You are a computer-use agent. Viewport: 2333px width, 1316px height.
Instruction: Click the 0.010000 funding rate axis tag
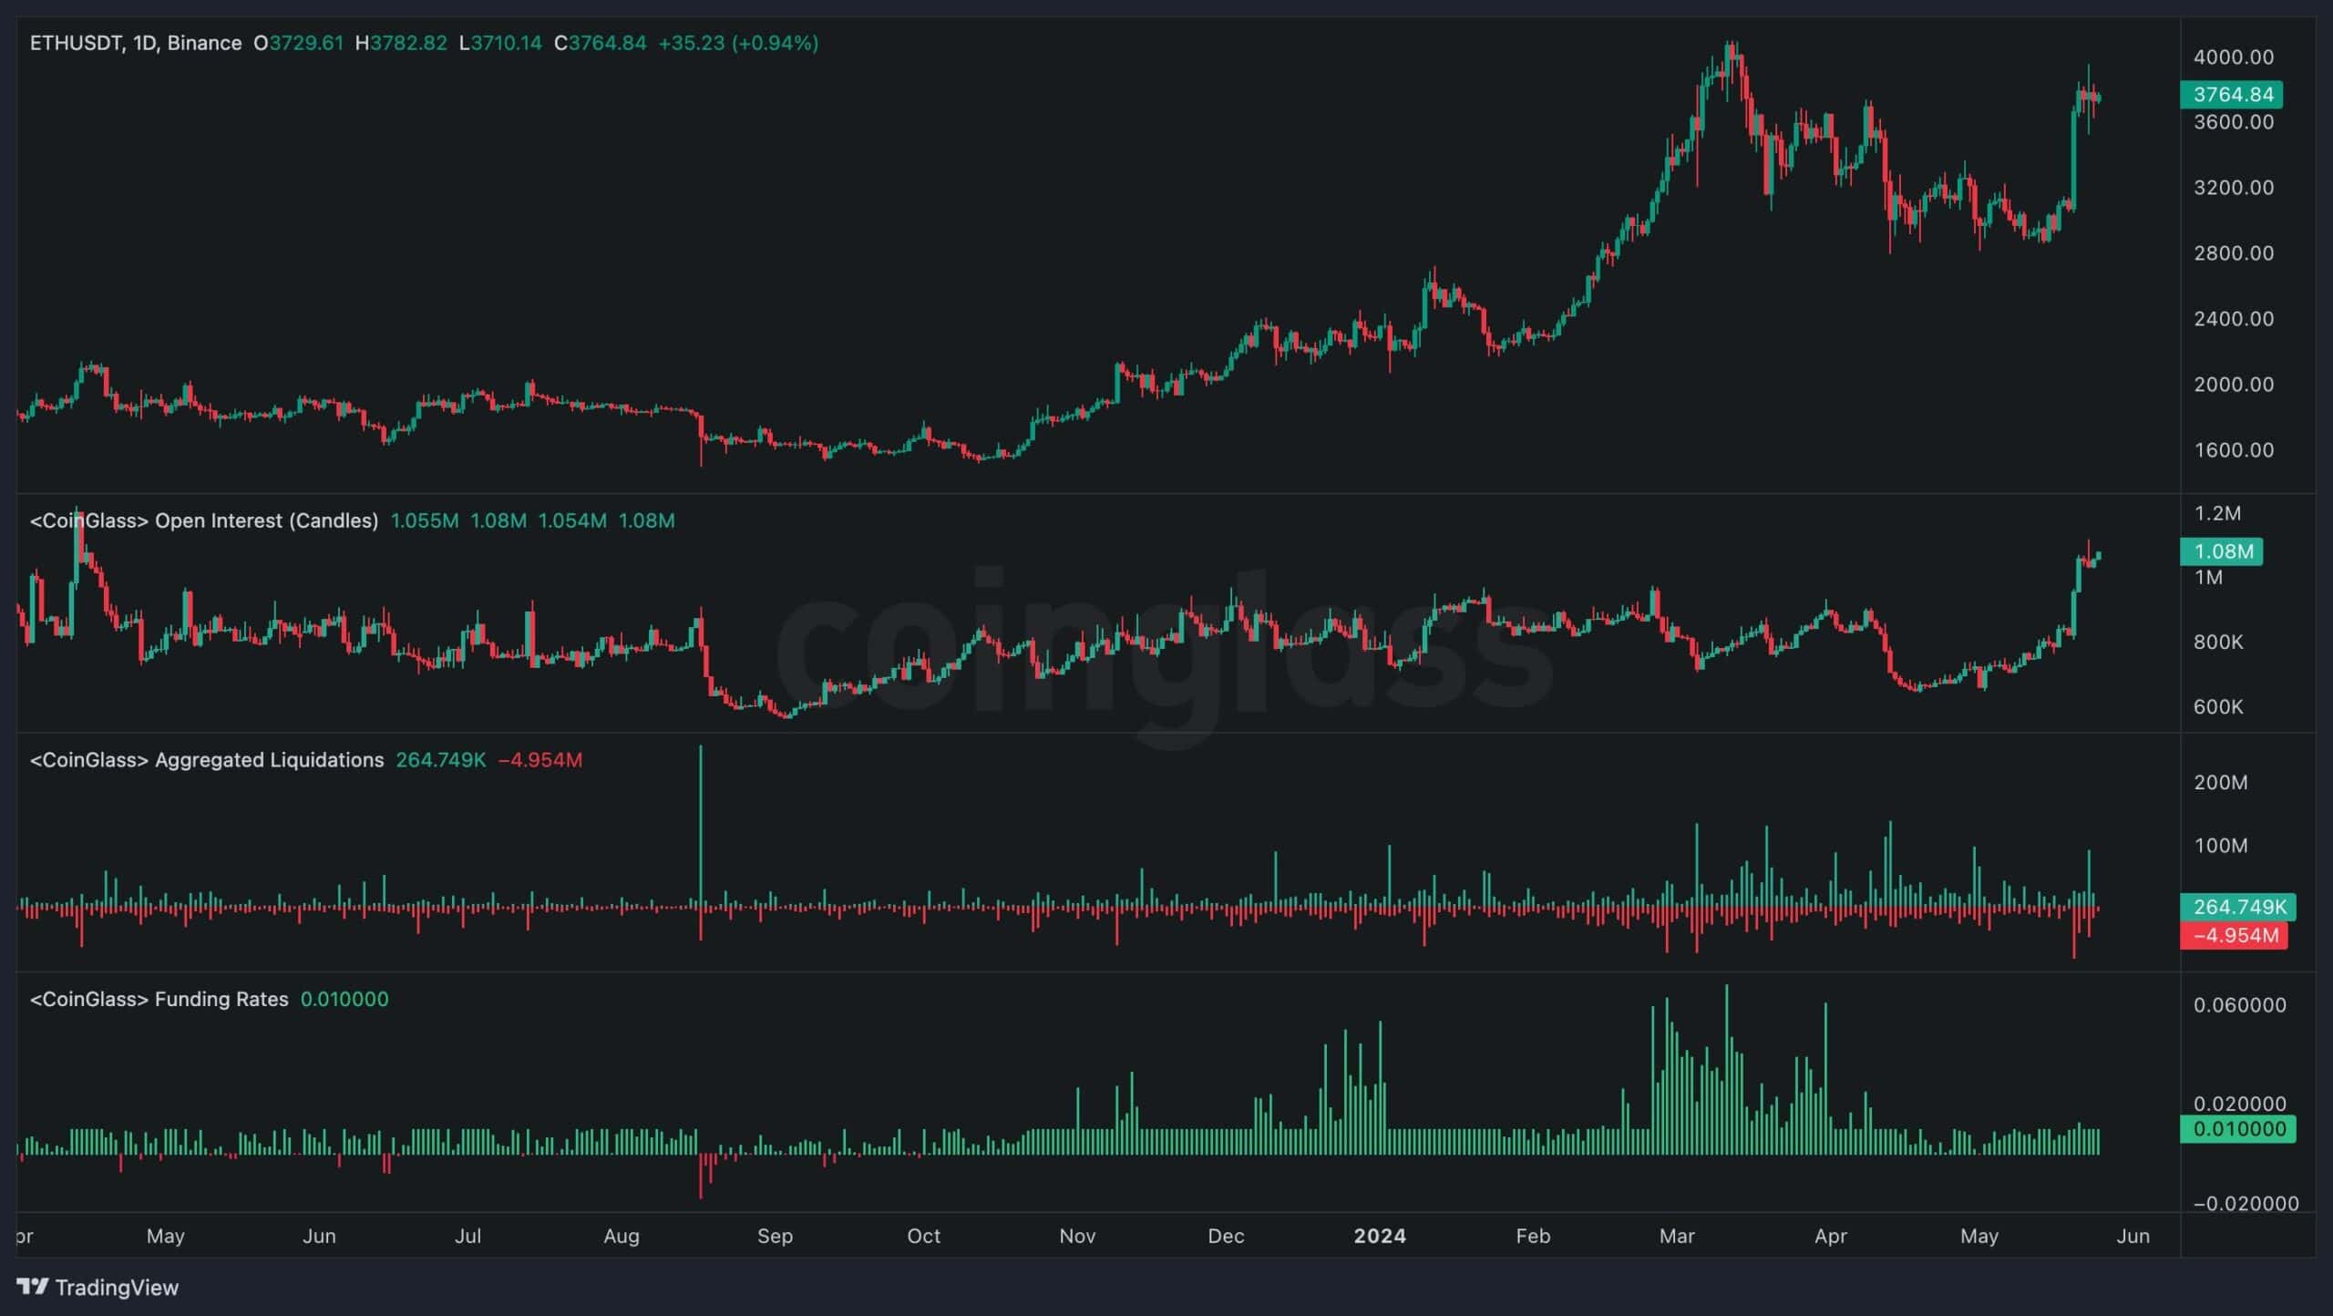pyautogui.click(x=2238, y=1128)
